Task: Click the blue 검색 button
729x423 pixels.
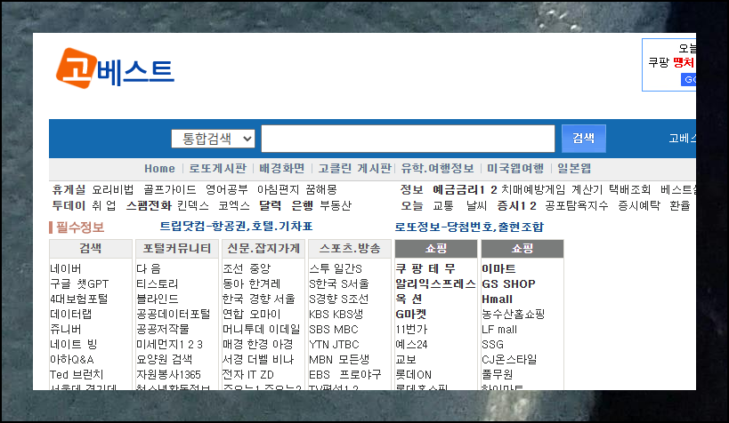Action: (584, 138)
